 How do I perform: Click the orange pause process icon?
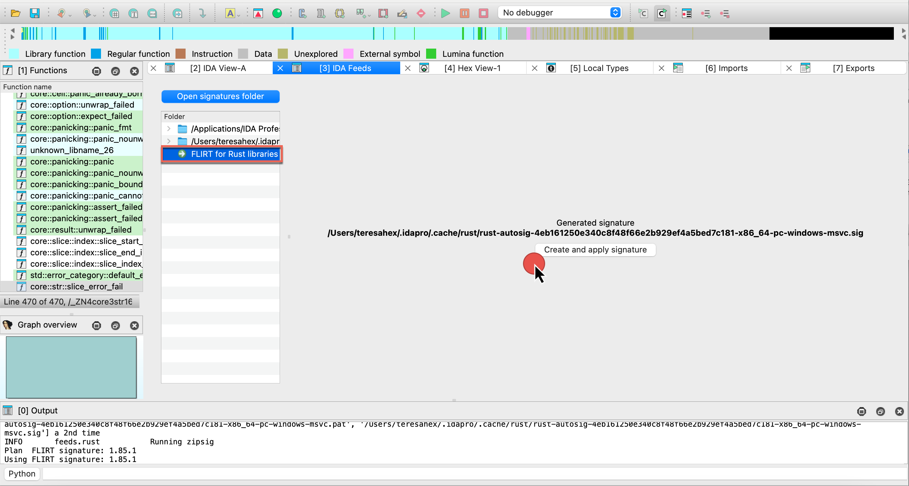click(464, 13)
